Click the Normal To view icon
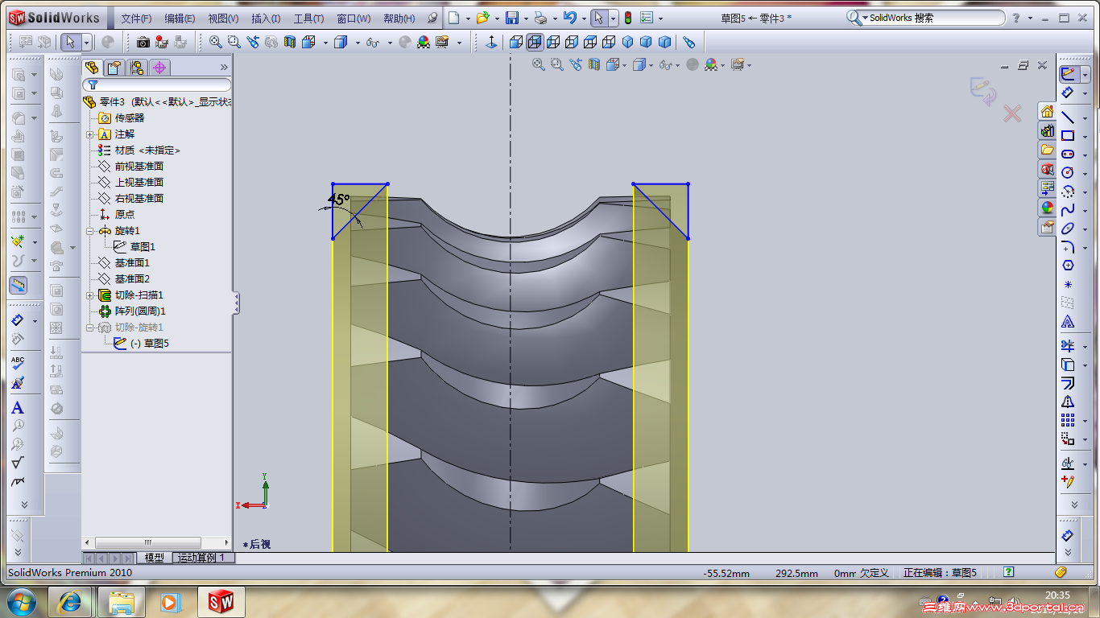 [x=491, y=42]
